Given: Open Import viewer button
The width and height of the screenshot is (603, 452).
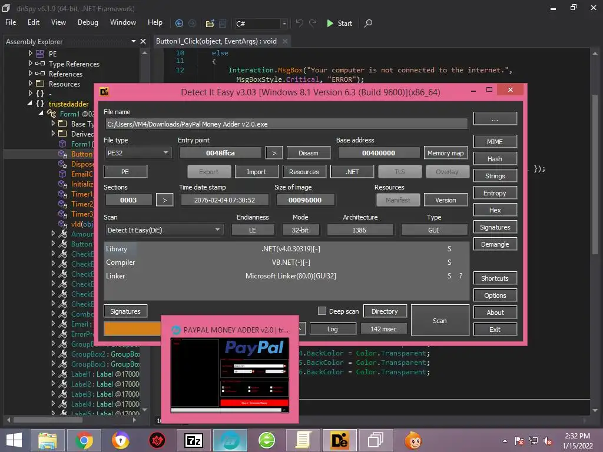Looking at the screenshot, I should pos(257,172).
